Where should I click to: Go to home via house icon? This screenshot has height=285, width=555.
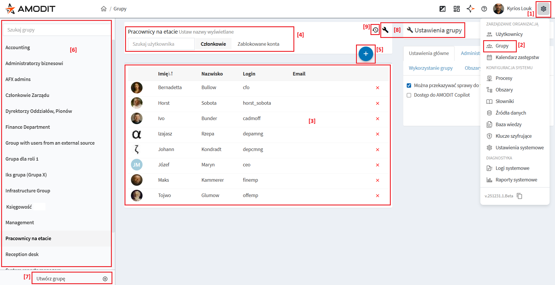pyautogui.click(x=104, y=9)
